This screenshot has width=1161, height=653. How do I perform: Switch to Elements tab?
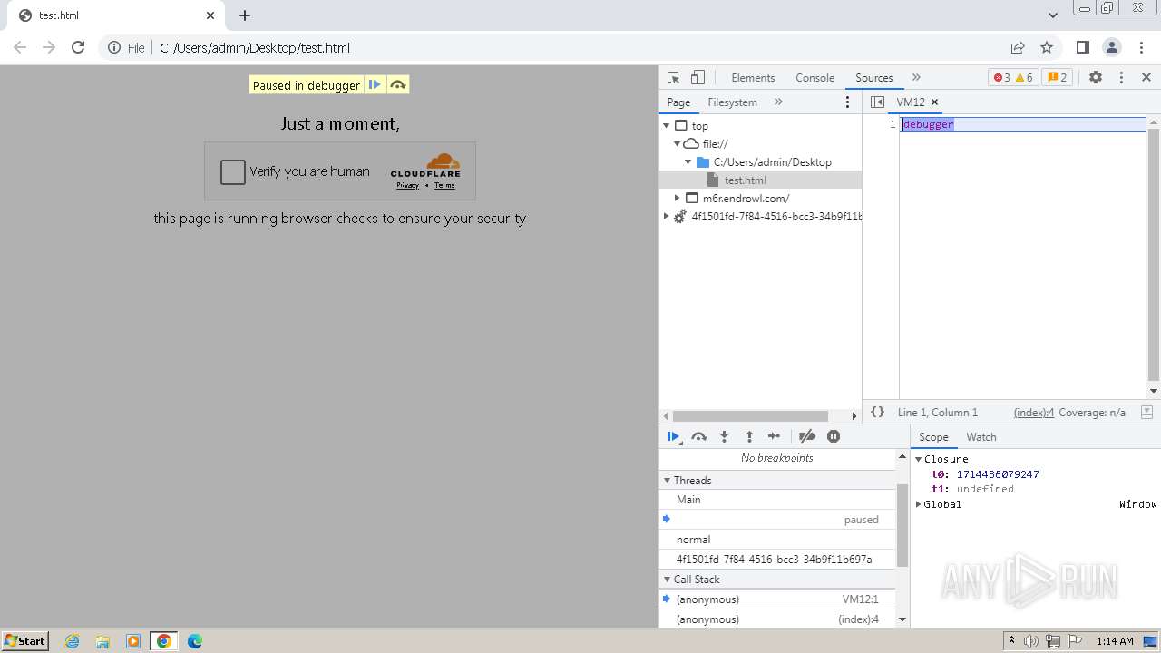753,78
